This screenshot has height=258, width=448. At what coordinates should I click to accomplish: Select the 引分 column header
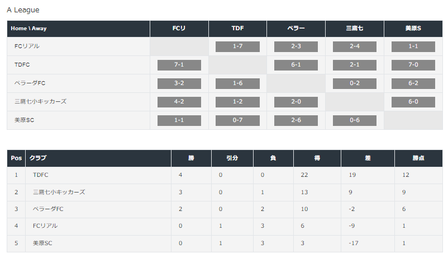pyautogui.click(x=232, y=158)
